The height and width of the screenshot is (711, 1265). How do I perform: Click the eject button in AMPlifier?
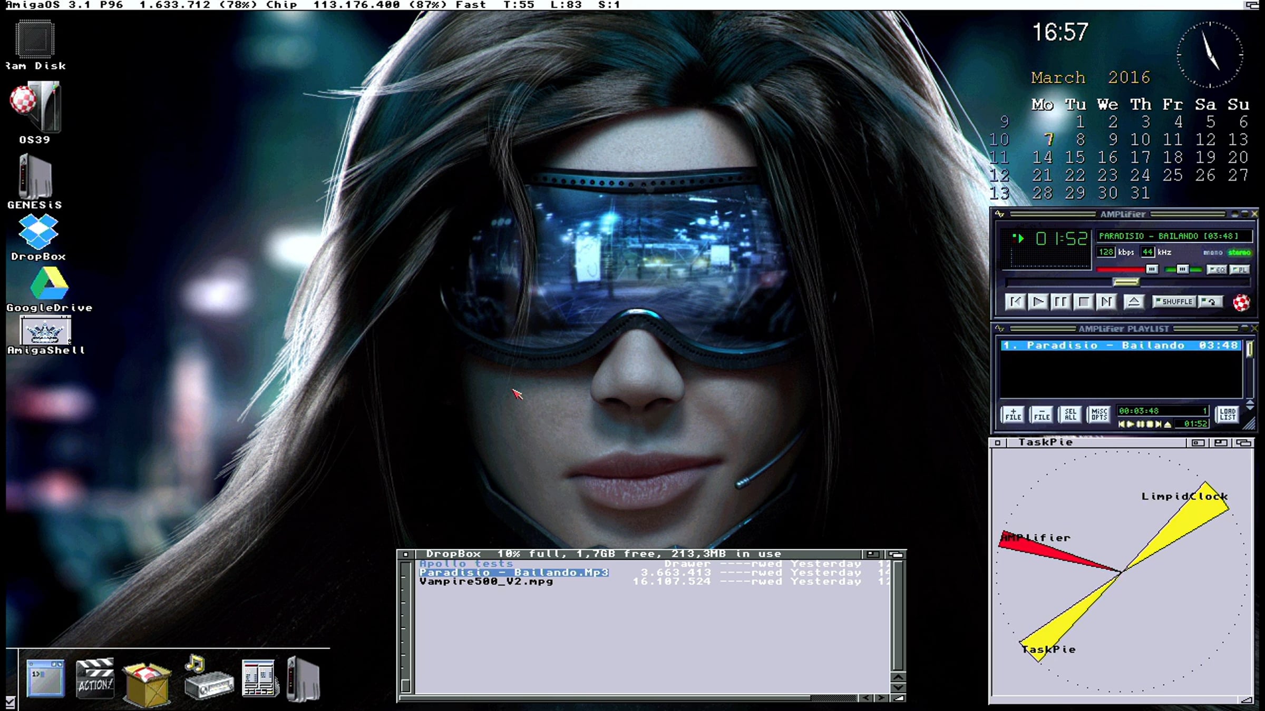(1134, 302)
